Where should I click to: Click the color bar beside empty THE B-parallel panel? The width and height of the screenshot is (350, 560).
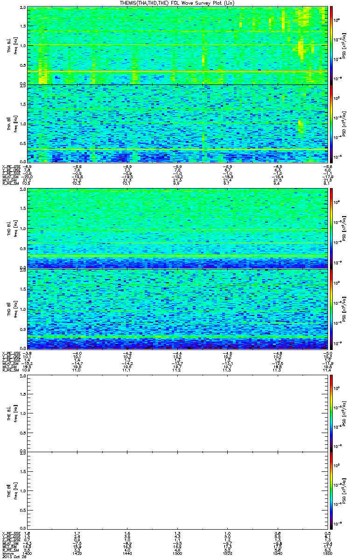(331, 490)
